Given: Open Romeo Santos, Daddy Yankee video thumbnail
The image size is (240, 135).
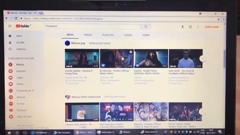Looking at the screenshot, I should click(185, 112).
